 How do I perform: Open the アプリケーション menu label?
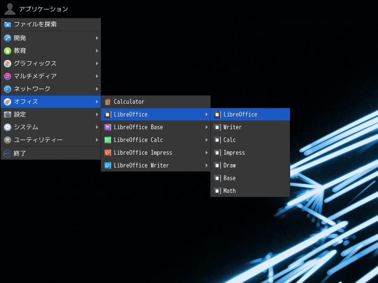[x=43, y=9]
